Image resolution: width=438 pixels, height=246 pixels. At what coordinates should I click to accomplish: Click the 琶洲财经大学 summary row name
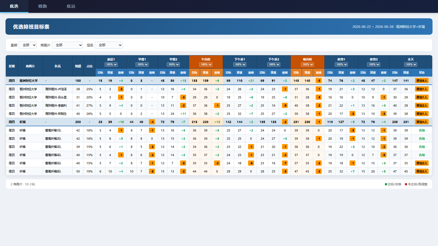click(28, 81)
